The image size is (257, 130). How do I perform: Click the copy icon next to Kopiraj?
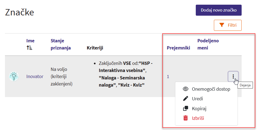[186, 109]
